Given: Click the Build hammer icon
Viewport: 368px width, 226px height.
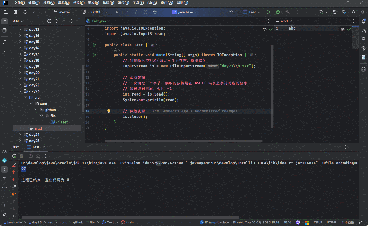Looking at the screenshot, I should (x=287, y=12).
